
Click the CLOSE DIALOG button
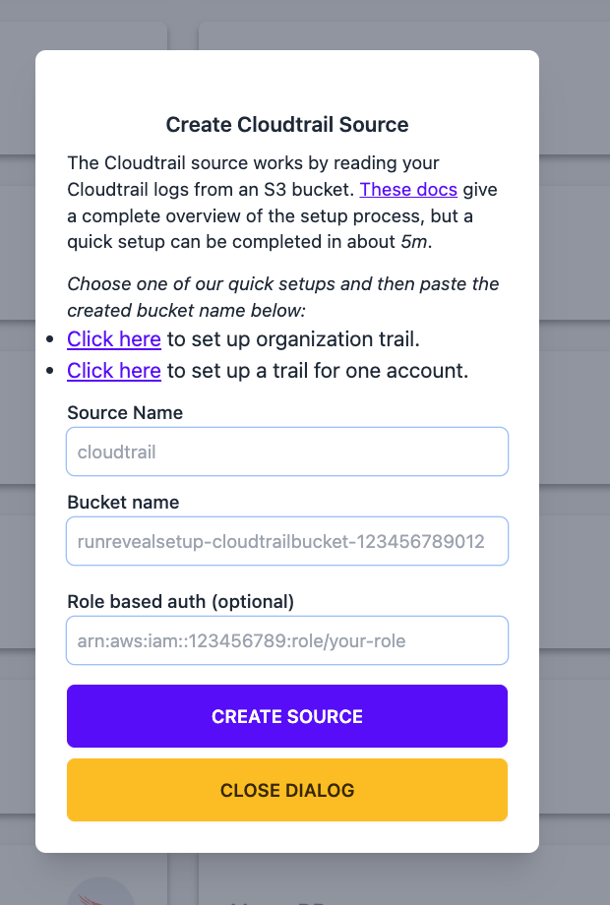[287, 790]
